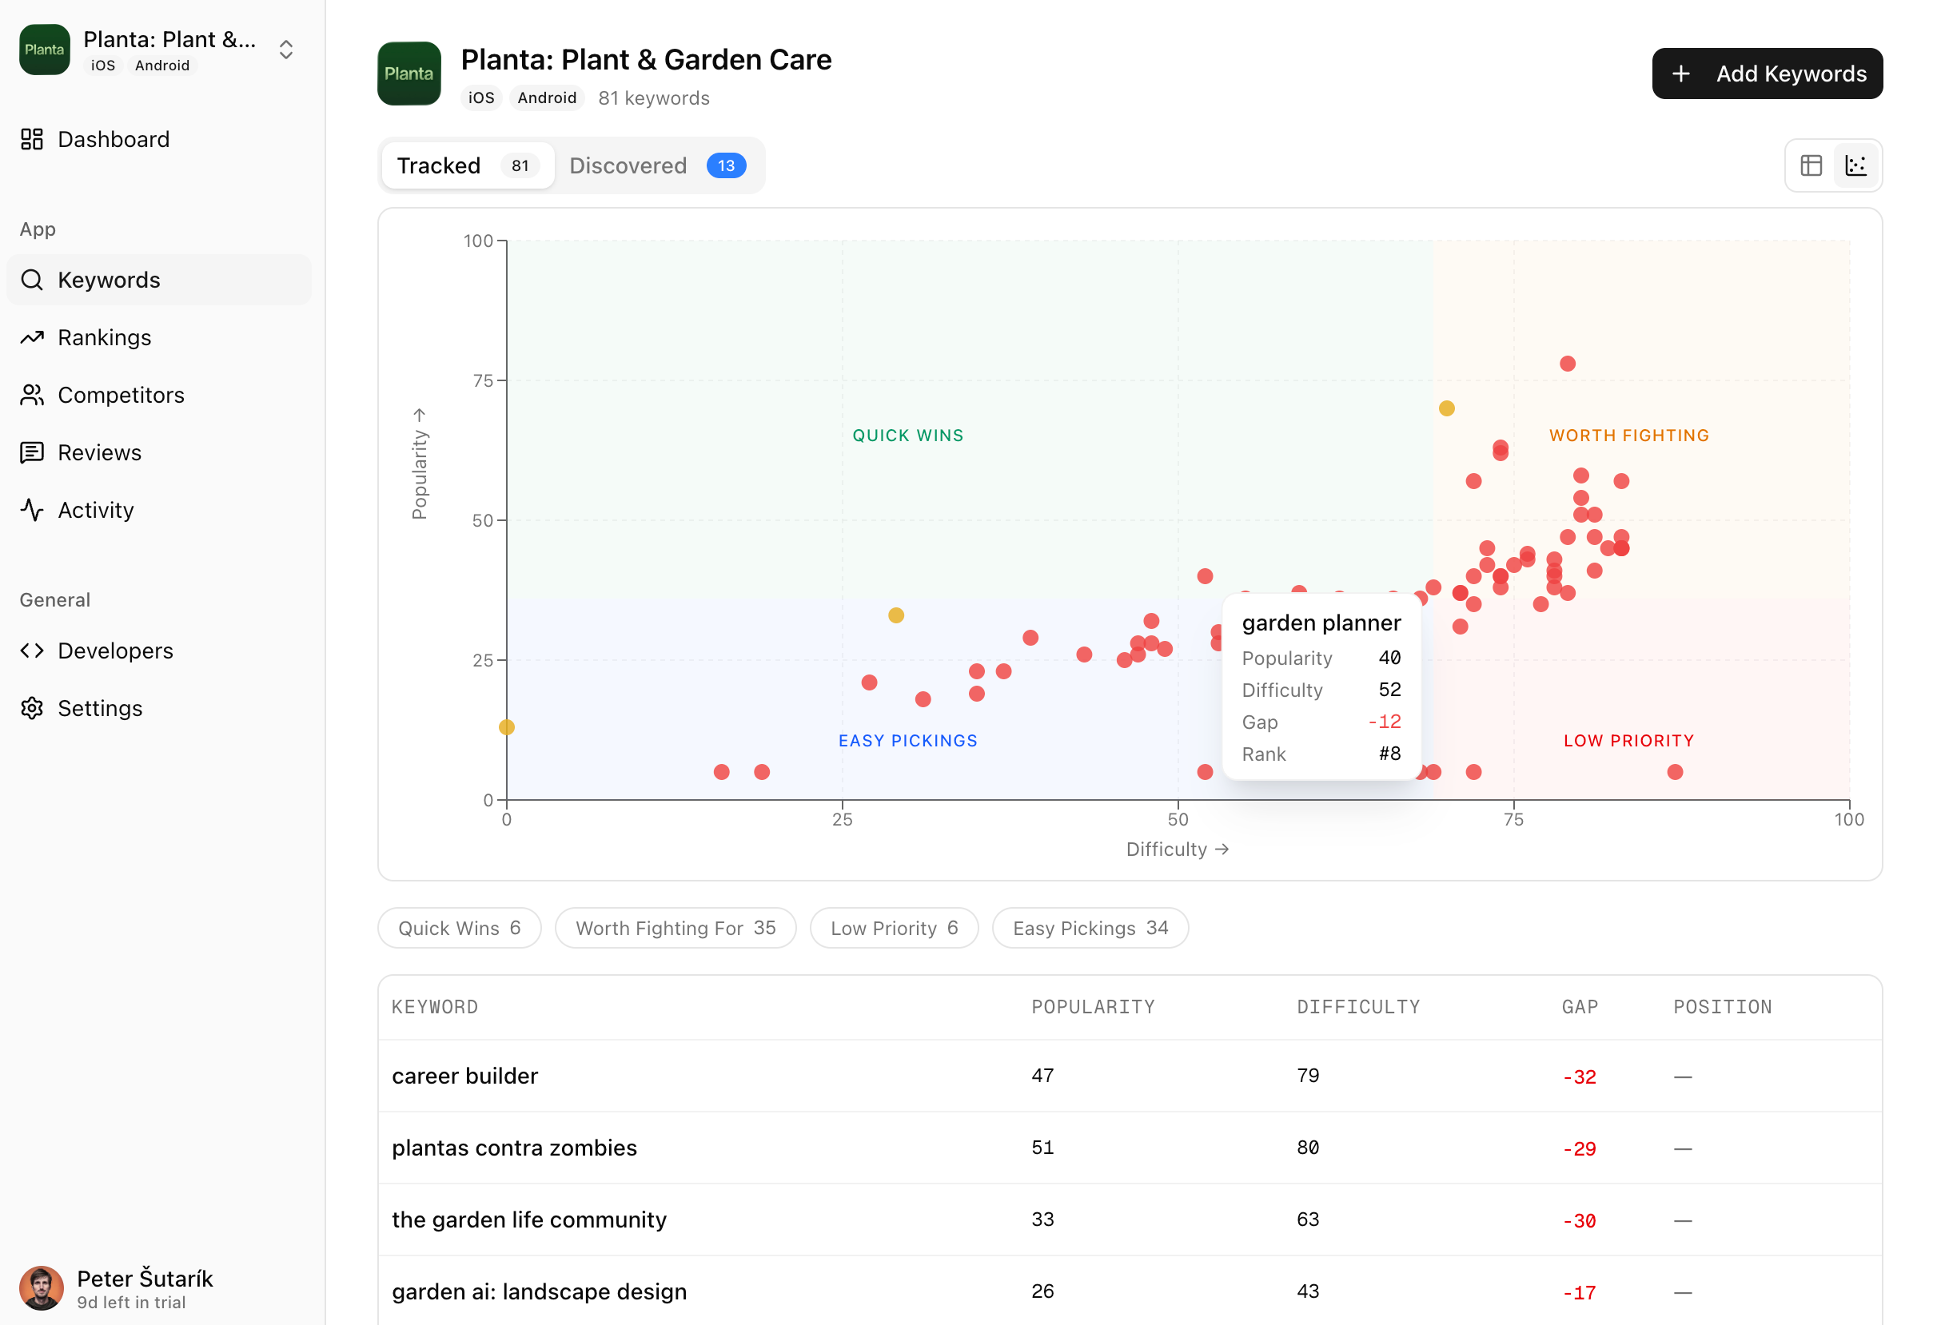1933x1325 pixels.
Task: Toggle the Worth Fighting For filter
Action: pyautogui.click(x=675, y=928)
